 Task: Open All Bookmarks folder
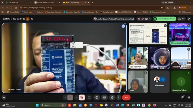coord(185,12)
